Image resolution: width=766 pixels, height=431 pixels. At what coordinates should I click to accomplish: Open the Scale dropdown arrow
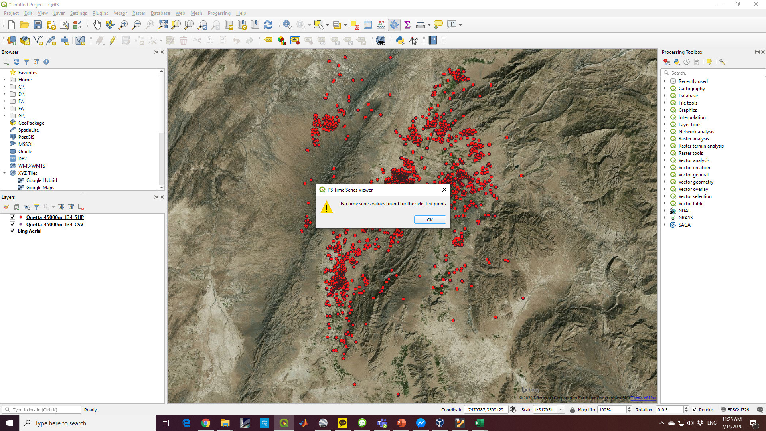[x=561, y=410]
